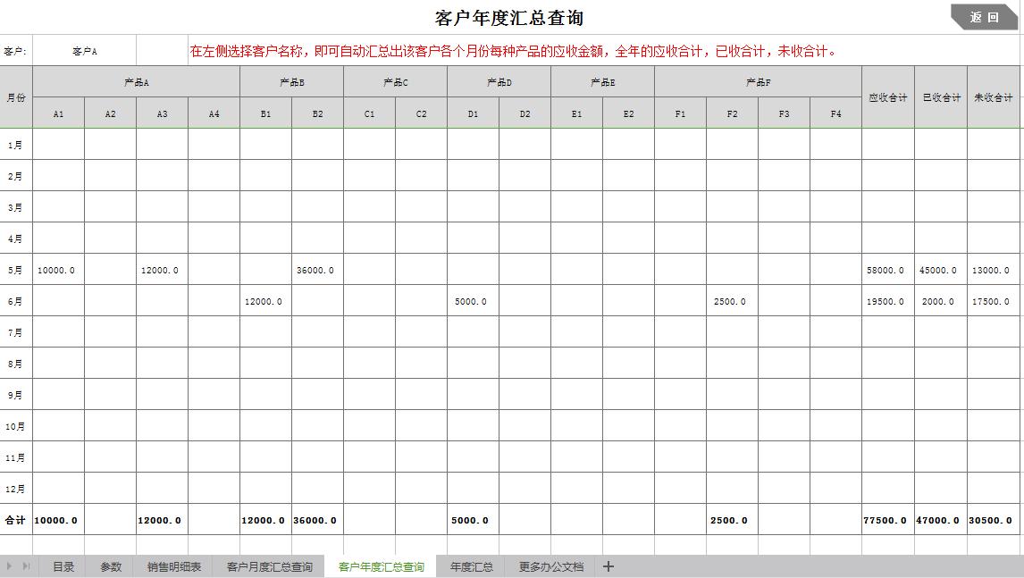
Task: Select the 2500.0 cell in the 6月 row
Action: click(732, 301)
